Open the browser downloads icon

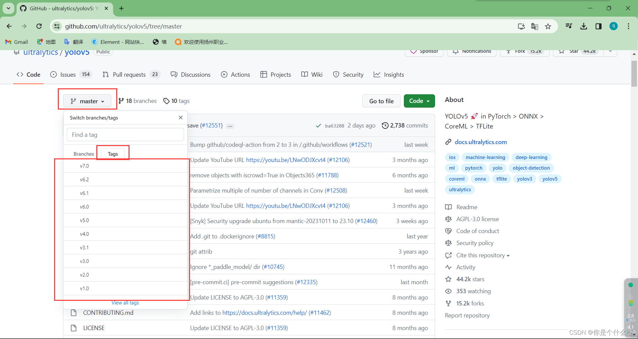584,26
